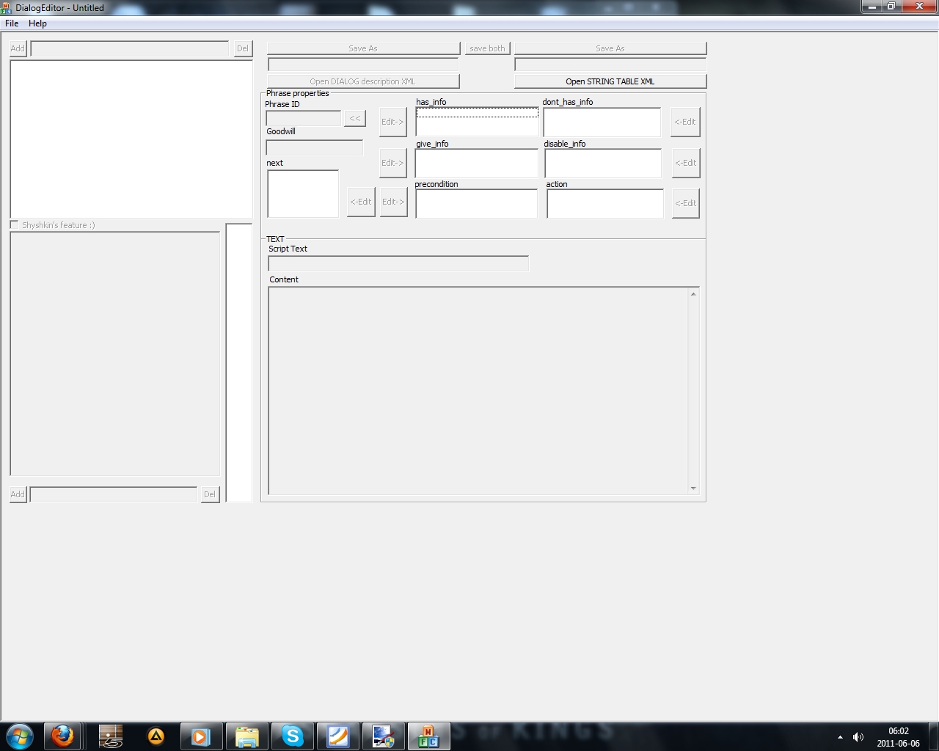Open Windows Explorer folder icon in taskbar

coord(247,736)
